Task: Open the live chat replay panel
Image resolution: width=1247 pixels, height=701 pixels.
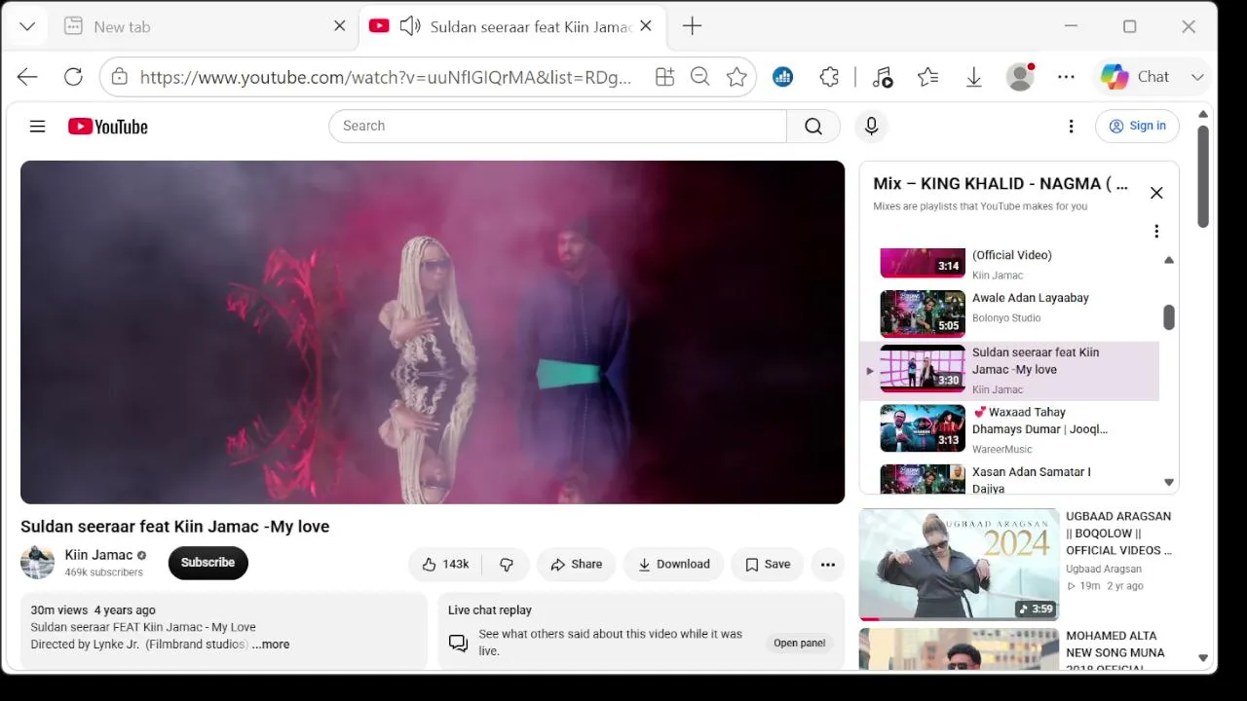Action: click(x=799, y=643)
